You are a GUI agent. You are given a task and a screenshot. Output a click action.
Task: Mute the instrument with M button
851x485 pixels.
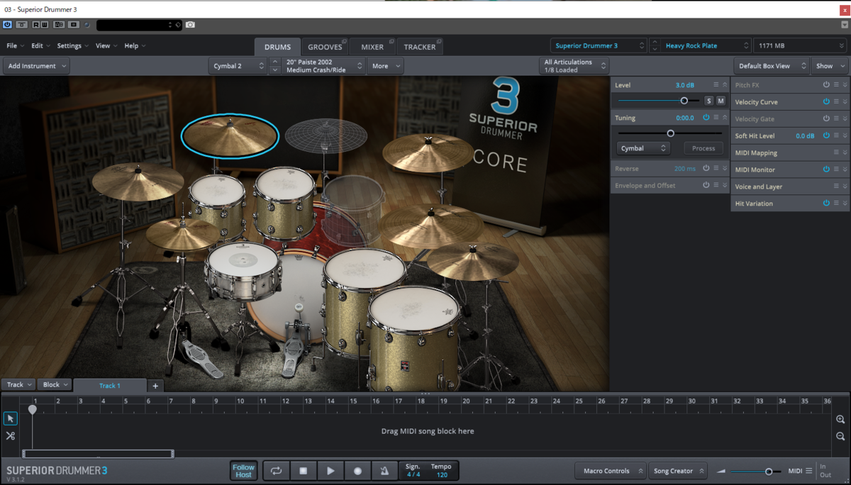[721, 101]
